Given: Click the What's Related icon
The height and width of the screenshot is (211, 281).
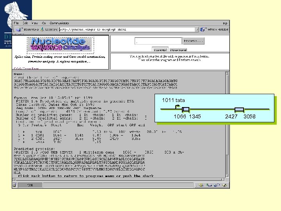Looking at the screenshot, I should [203, 30].
